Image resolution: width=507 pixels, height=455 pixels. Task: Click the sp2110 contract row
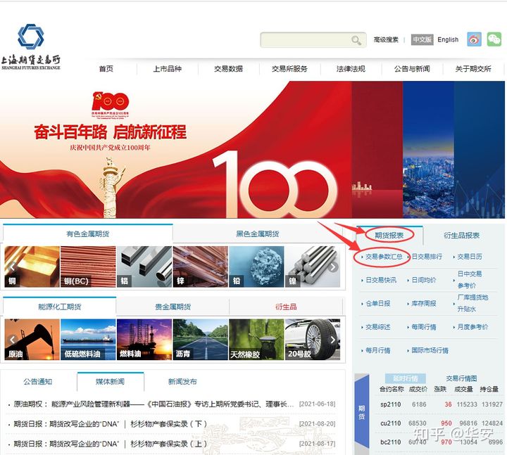coord(441,404)
